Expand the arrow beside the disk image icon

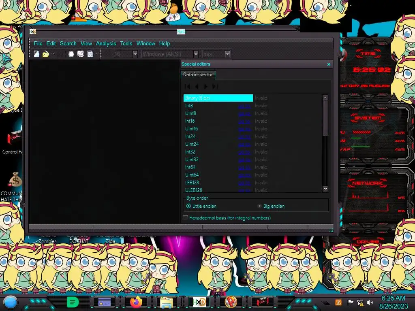[97, 54]
